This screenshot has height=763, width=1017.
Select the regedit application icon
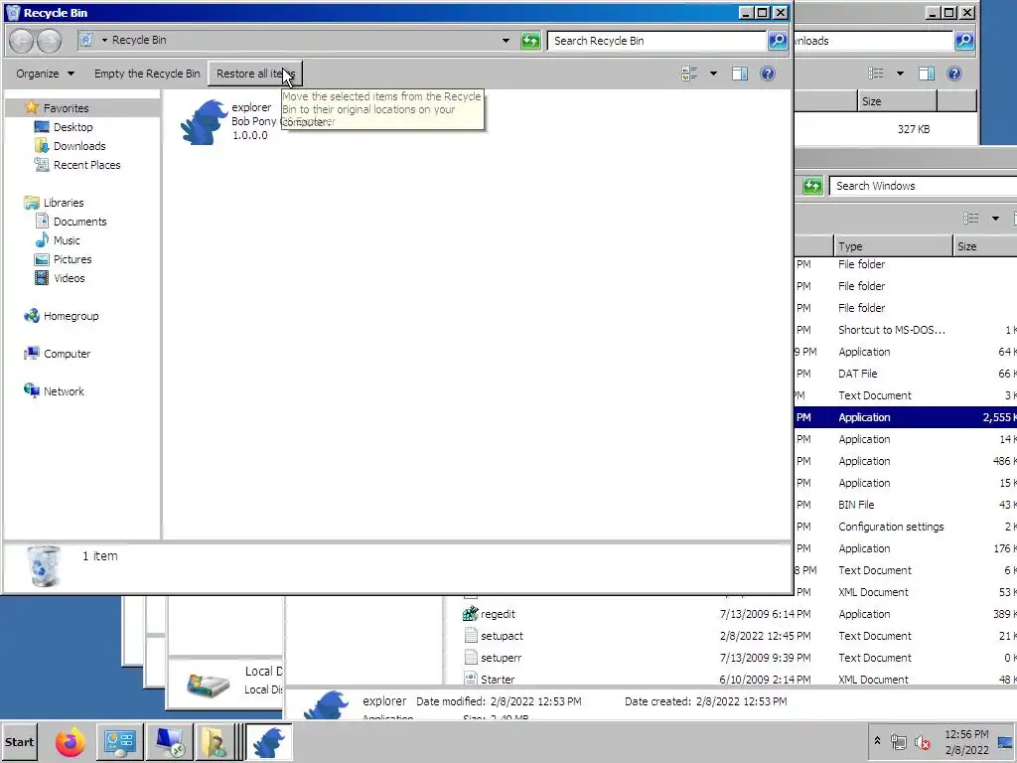[470, 614]
